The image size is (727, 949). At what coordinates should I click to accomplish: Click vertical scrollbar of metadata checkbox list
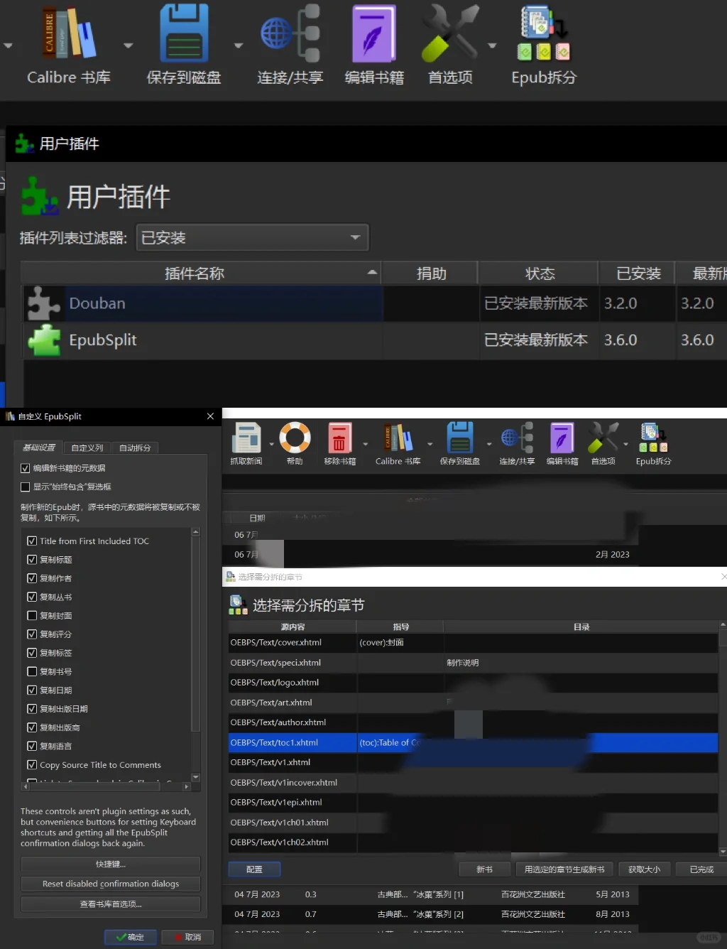[196, 654]
